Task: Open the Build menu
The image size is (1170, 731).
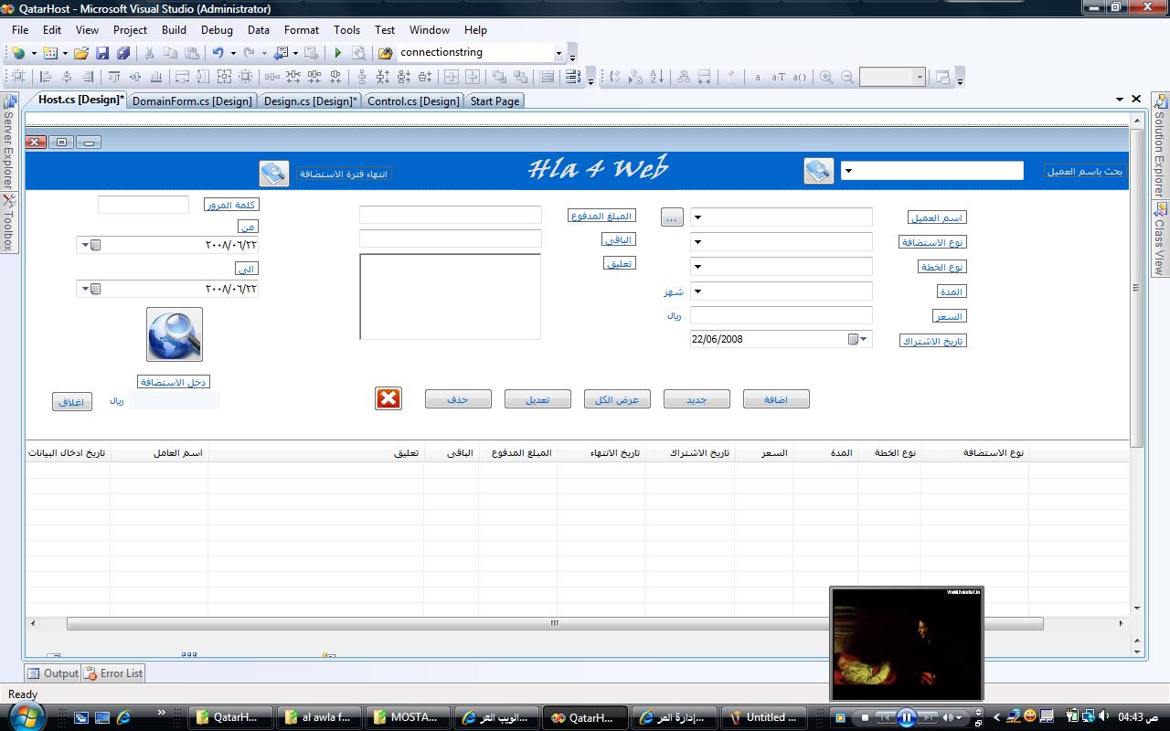Action: (174, 29)
